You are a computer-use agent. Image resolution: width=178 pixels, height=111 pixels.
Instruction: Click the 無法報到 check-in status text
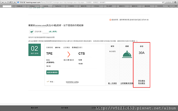[x=112, y=52]
